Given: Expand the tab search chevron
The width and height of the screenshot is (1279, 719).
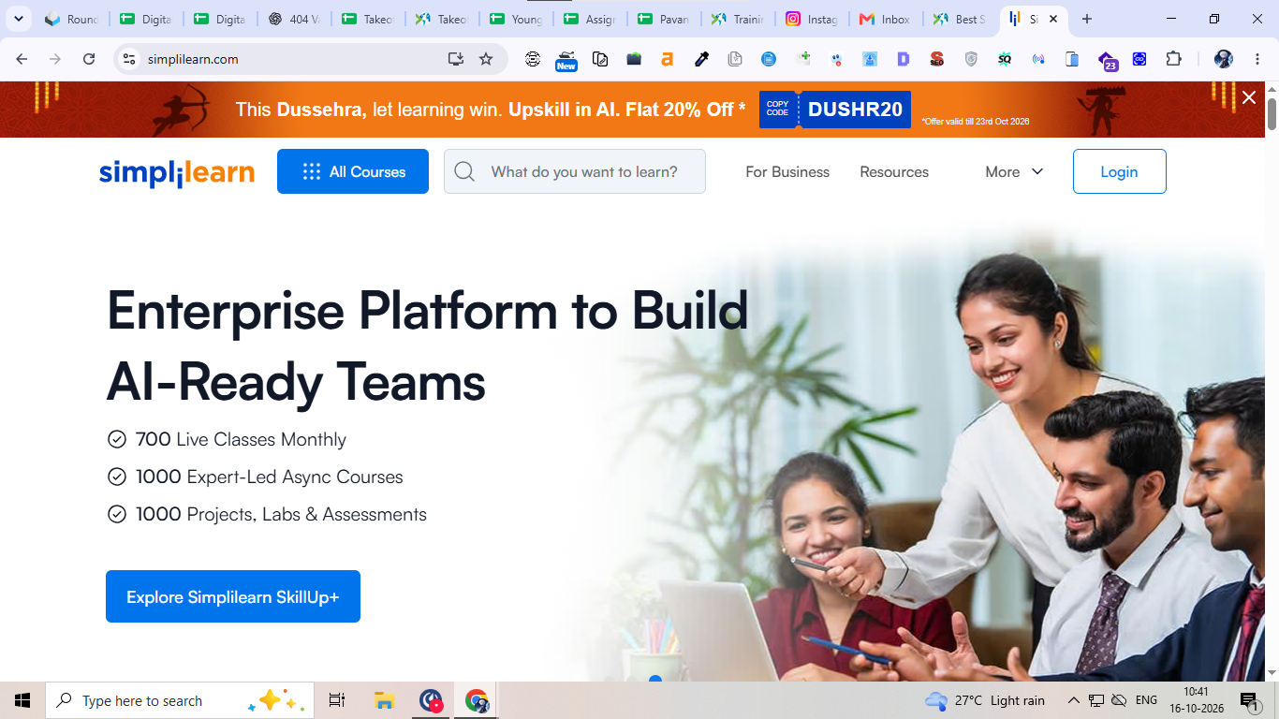Looking at the screenshot, I should pyautogui.click(x=18, y=19).
